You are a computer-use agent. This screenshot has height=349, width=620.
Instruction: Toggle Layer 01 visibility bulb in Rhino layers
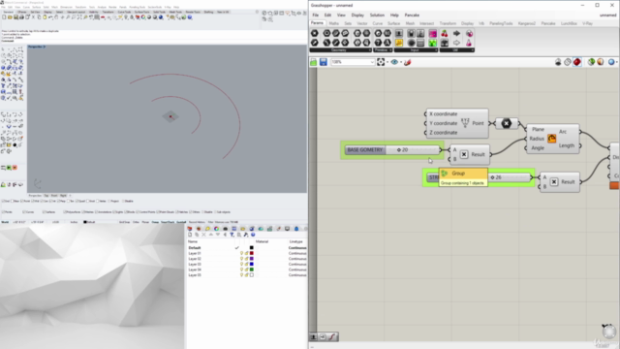pyautogui.click(x=241, y=253)
